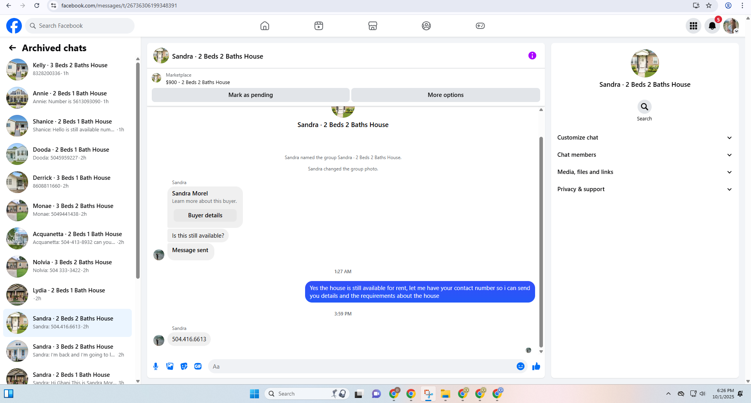Open Dooda · 2 Beds 1 Bath House chat
751x403 pixels.
(x=67, y=154)
